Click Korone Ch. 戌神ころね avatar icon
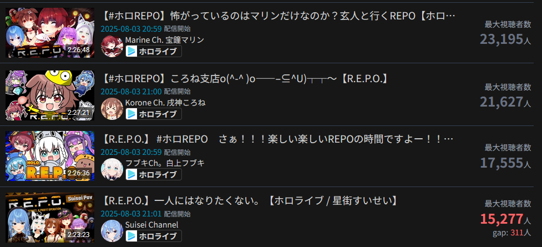 tap(112, 109)
